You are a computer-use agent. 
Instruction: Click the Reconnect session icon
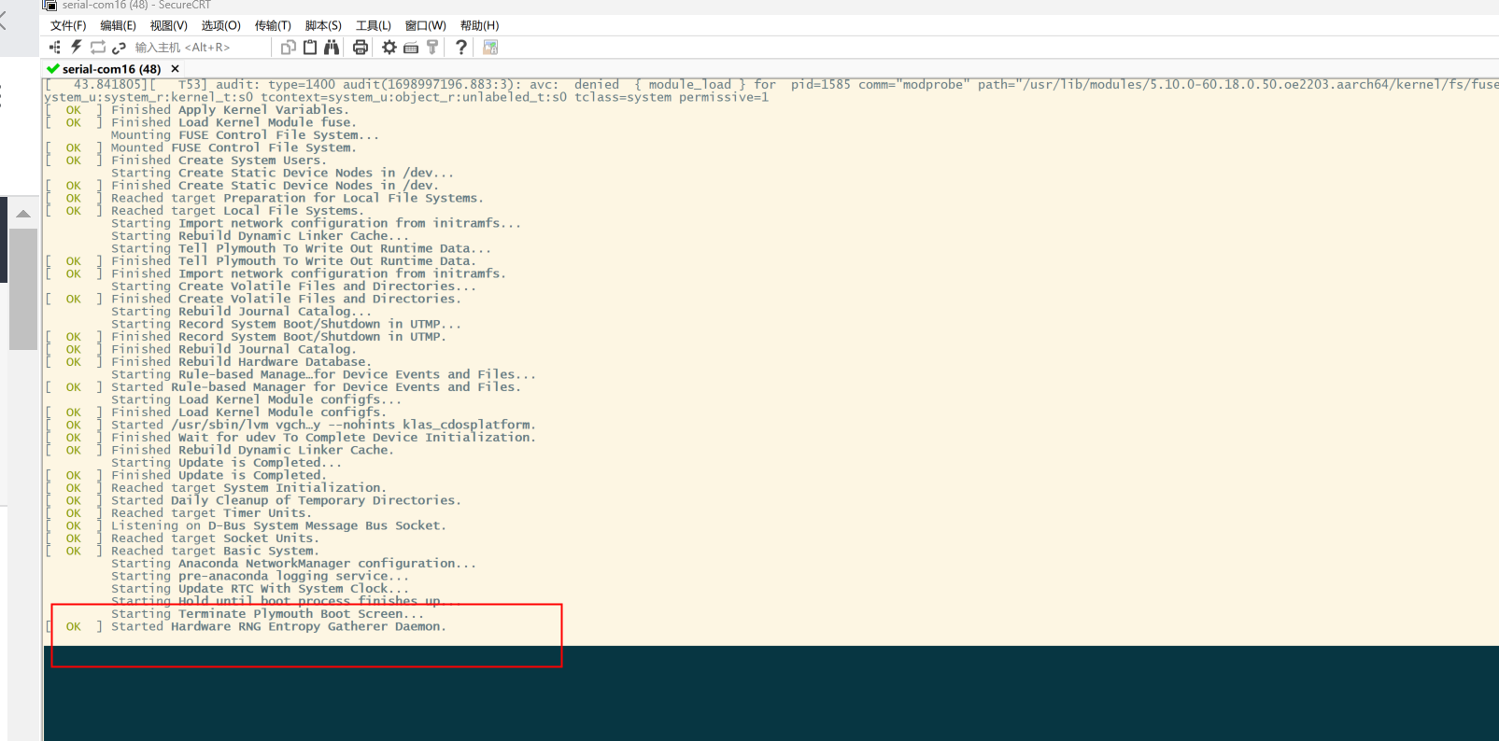click(98, 48)
